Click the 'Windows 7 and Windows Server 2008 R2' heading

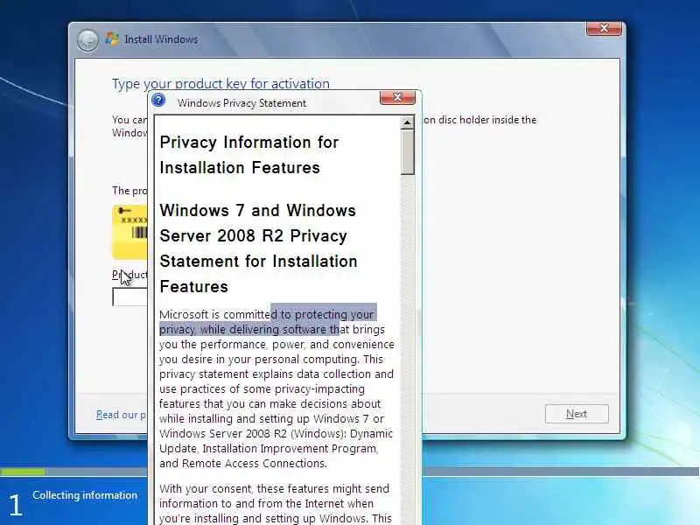(258, 248)
